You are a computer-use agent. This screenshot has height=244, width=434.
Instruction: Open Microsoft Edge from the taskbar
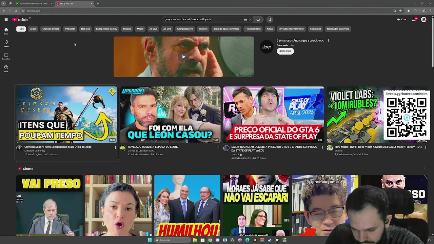247,240
